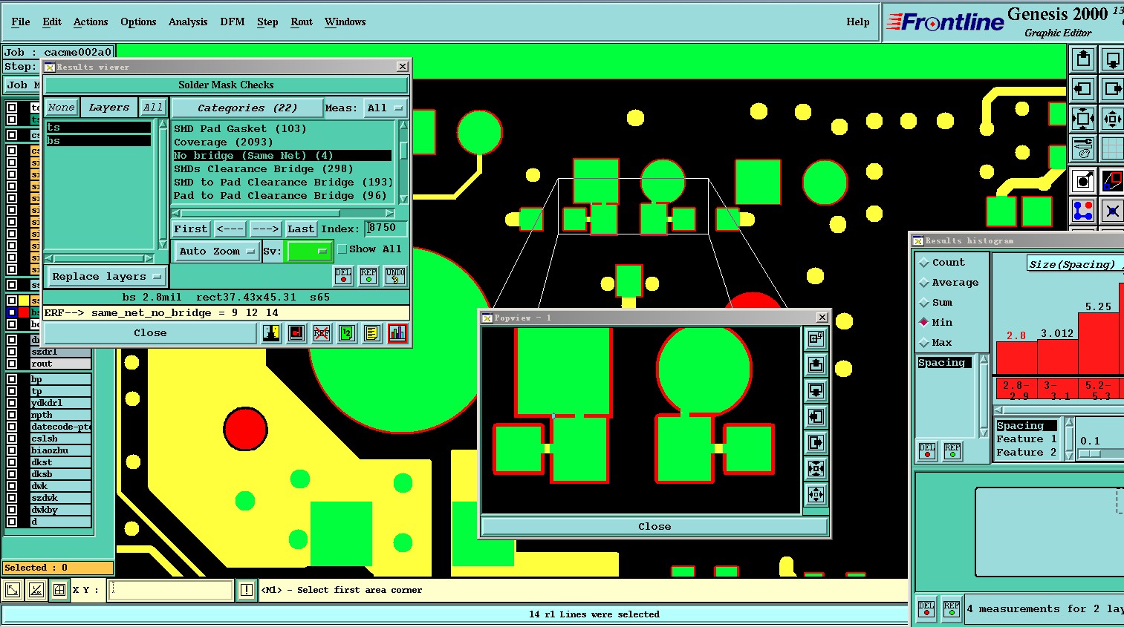1124x627 pixels.
Task: Open the Actions menu
Action: click(x=91, y=22)
